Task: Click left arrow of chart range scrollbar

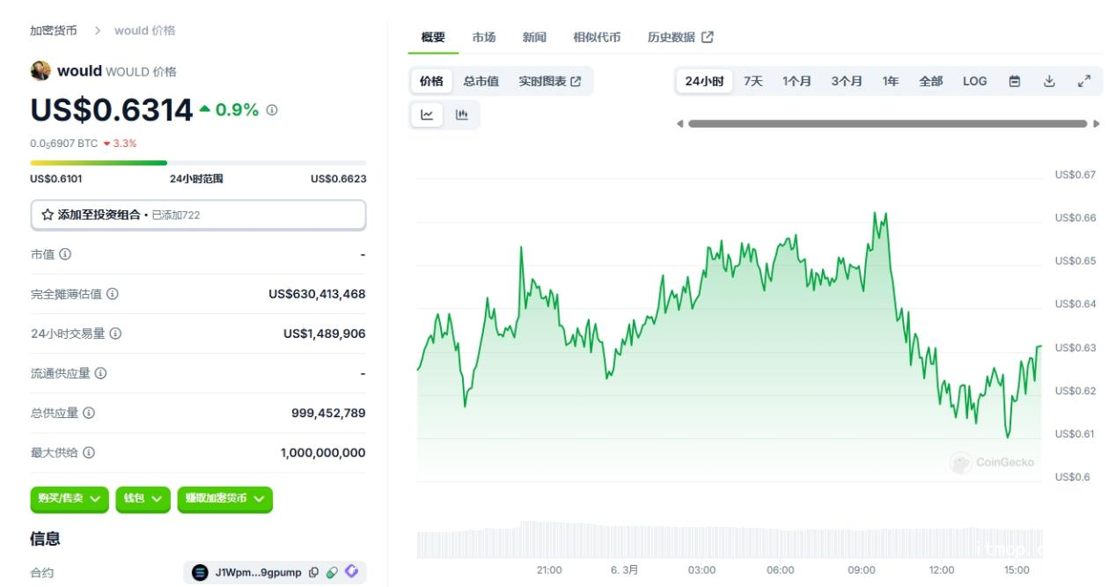Action: (679, 124)
